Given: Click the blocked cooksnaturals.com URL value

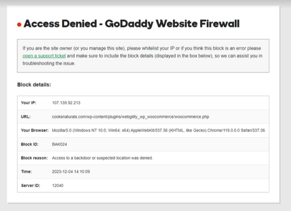Looking at the screenshot, I should [130, 117].
